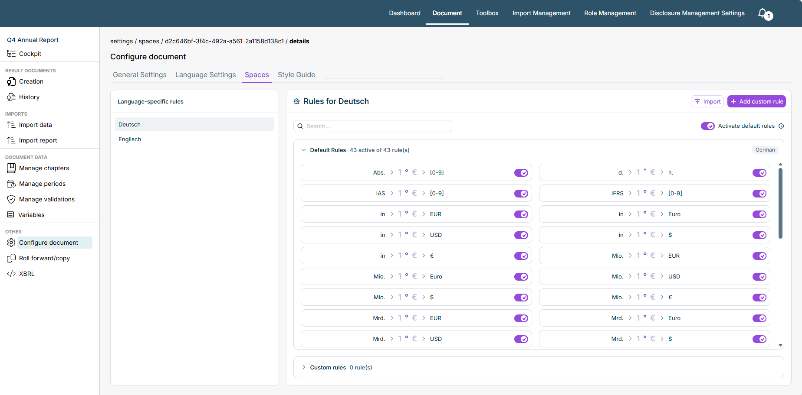The width and height of the screenshot is (802, 395).
Task: Click the Manage validations shield icon
Action: 11,199
